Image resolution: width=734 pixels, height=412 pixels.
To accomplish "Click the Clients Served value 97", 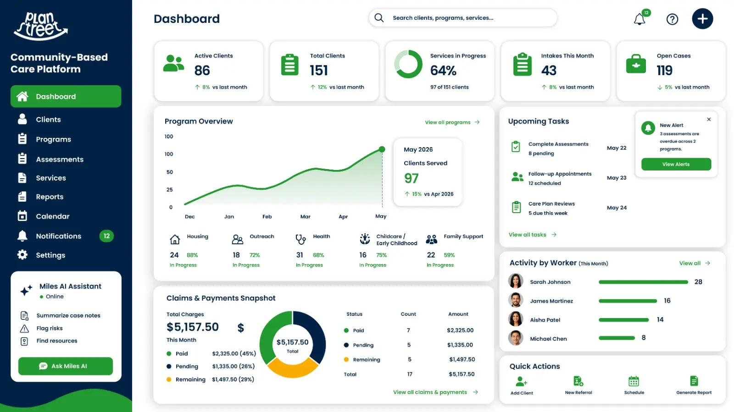I will click(x=411, y=178).
